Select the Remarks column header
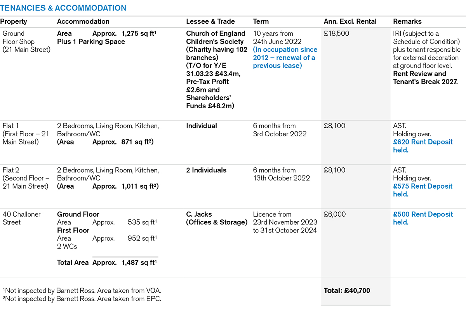Screen dimensions: 466x309 coord(407,22)
